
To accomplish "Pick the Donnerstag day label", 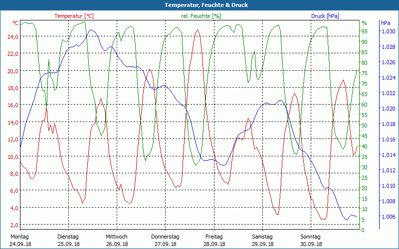I will [165, 237].
